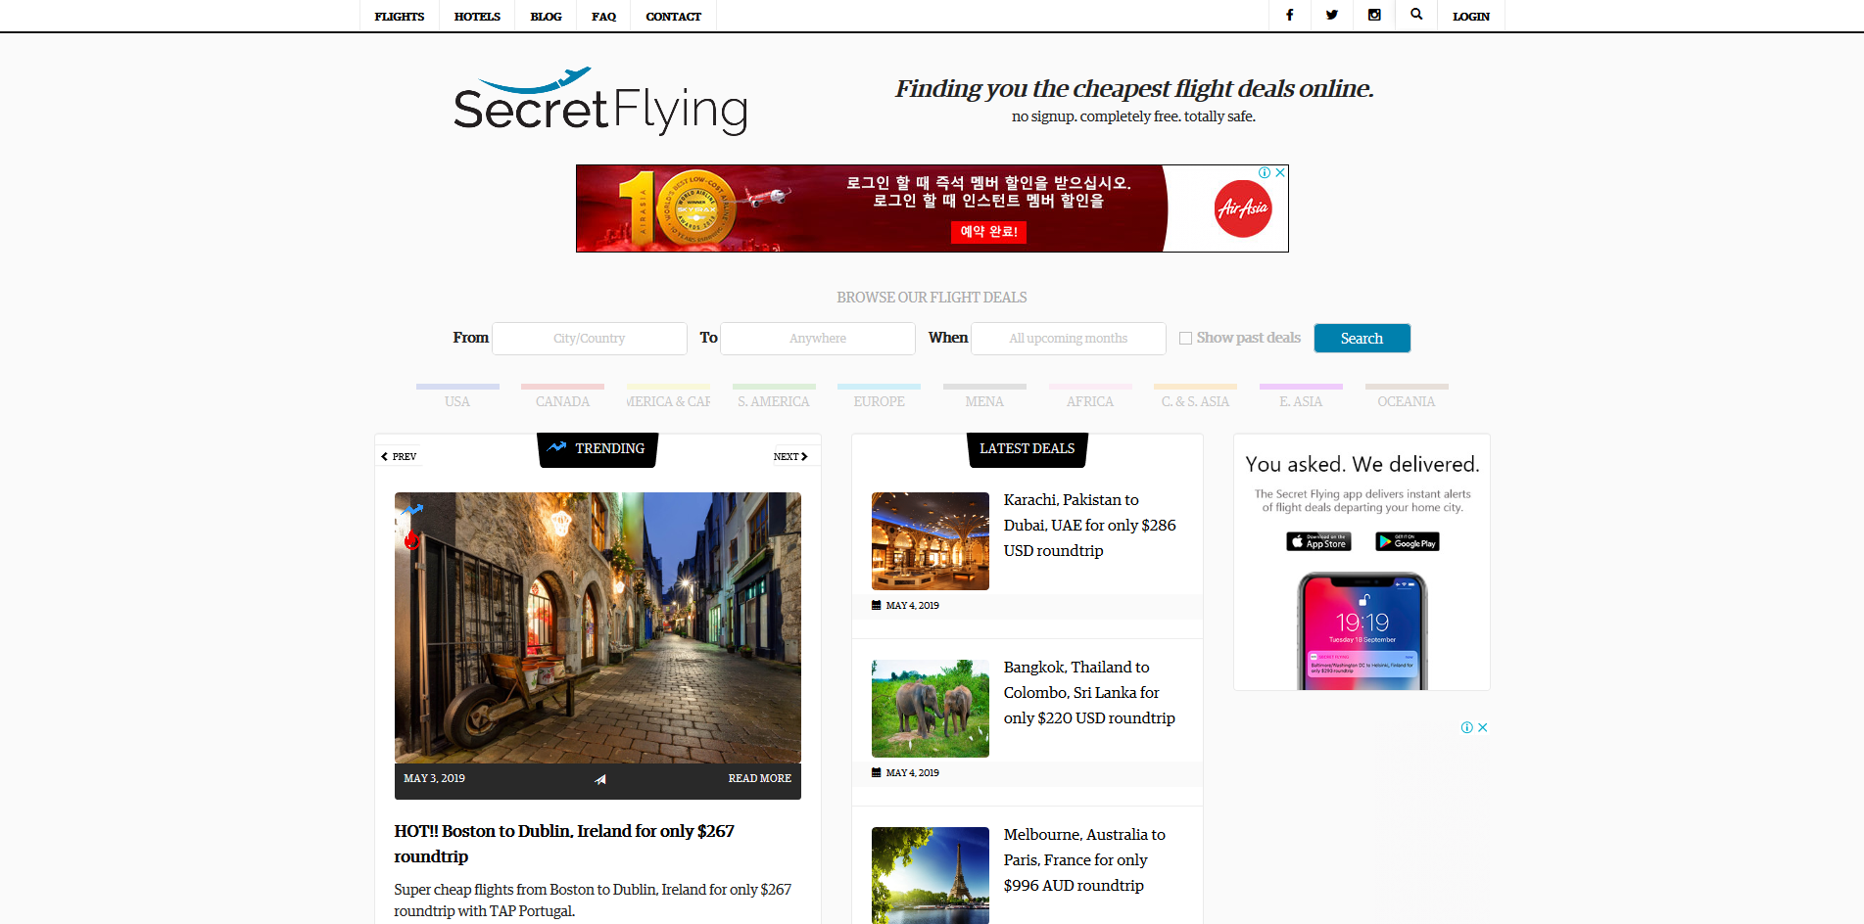Select the EUROPE region tab
The width and height of the screenshot is (1864, 924).
880,396
